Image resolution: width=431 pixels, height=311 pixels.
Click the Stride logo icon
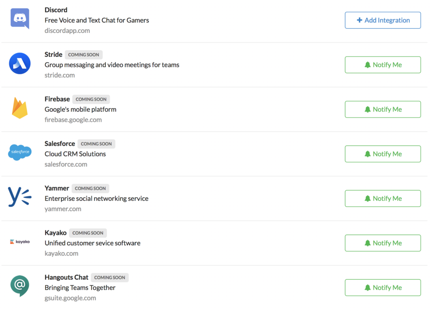[20, 64]
